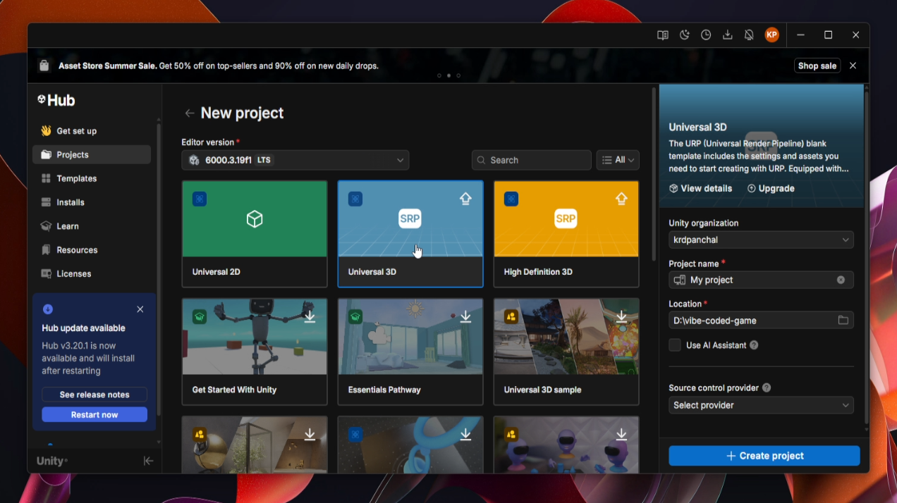
Task: Click the template list vertical scrollbar
Action: pos(653,175)
